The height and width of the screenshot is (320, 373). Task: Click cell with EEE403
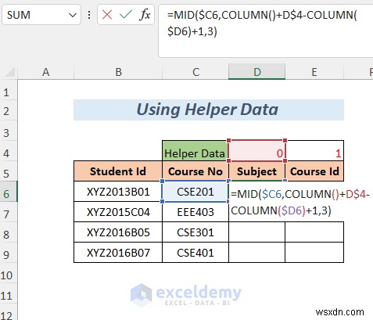(195, 212)
